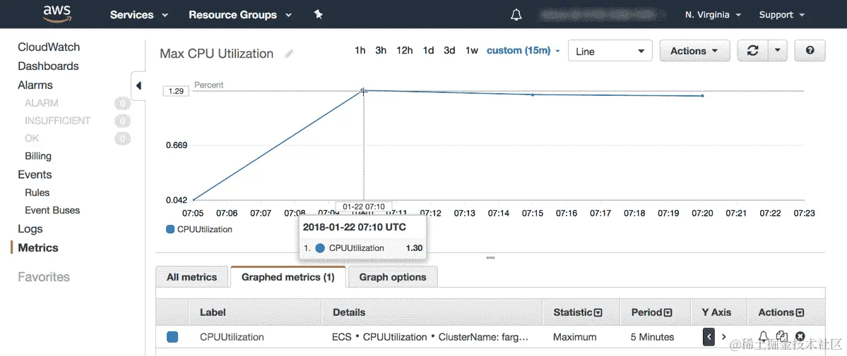The image size is (847, 356).
Task: Switch to Graphed metrics (1) tab
Action: pos(288,277)
